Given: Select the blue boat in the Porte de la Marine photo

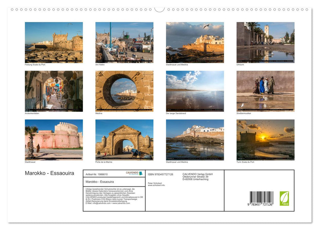Looking at the screenshot, I should (135, 152).
